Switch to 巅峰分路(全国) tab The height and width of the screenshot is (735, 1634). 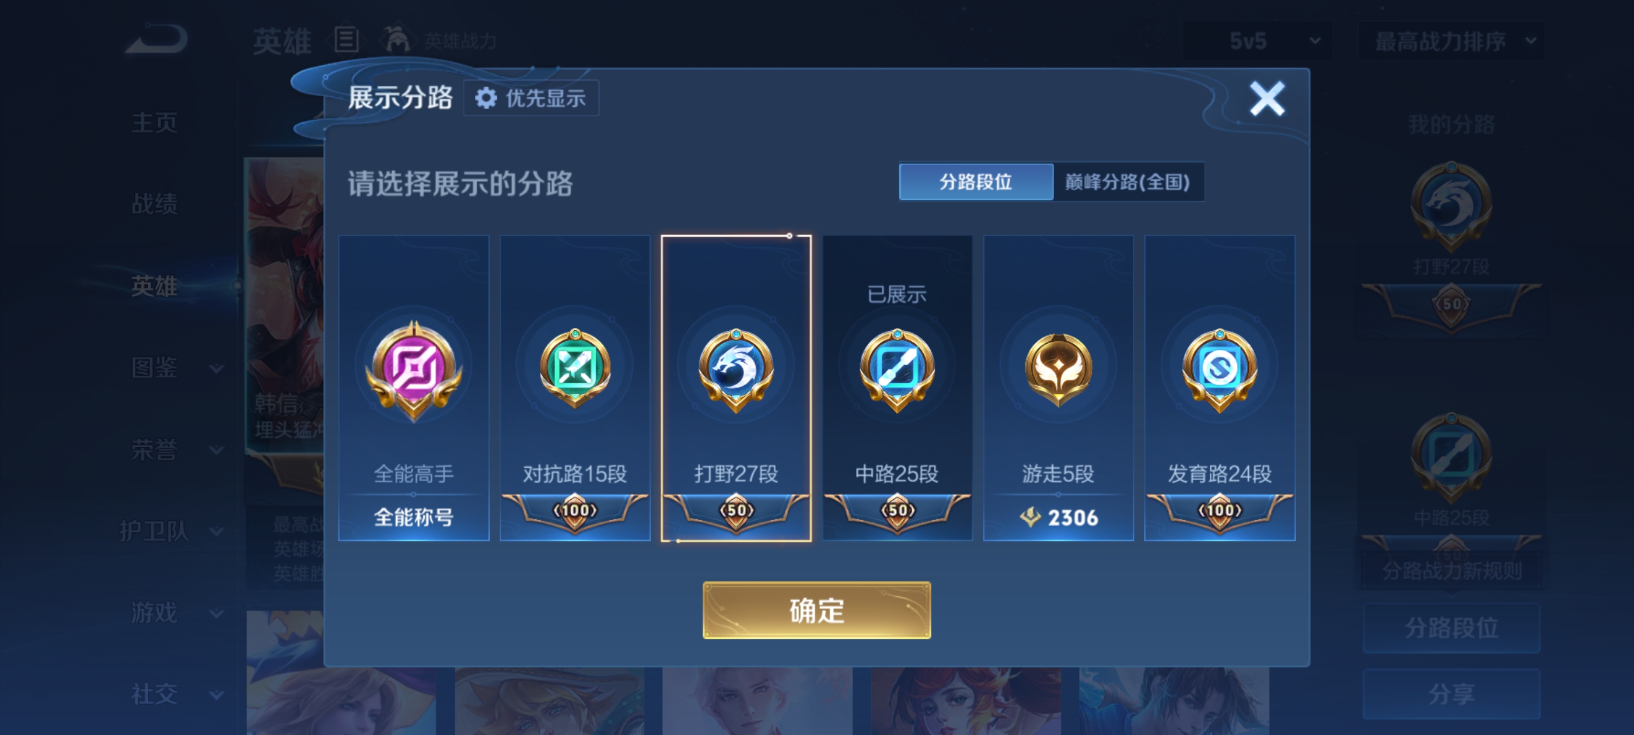(x=1128, y=182)
